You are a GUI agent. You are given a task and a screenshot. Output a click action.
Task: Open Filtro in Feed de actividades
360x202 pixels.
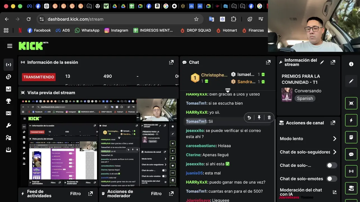click(x=75, y=194)
